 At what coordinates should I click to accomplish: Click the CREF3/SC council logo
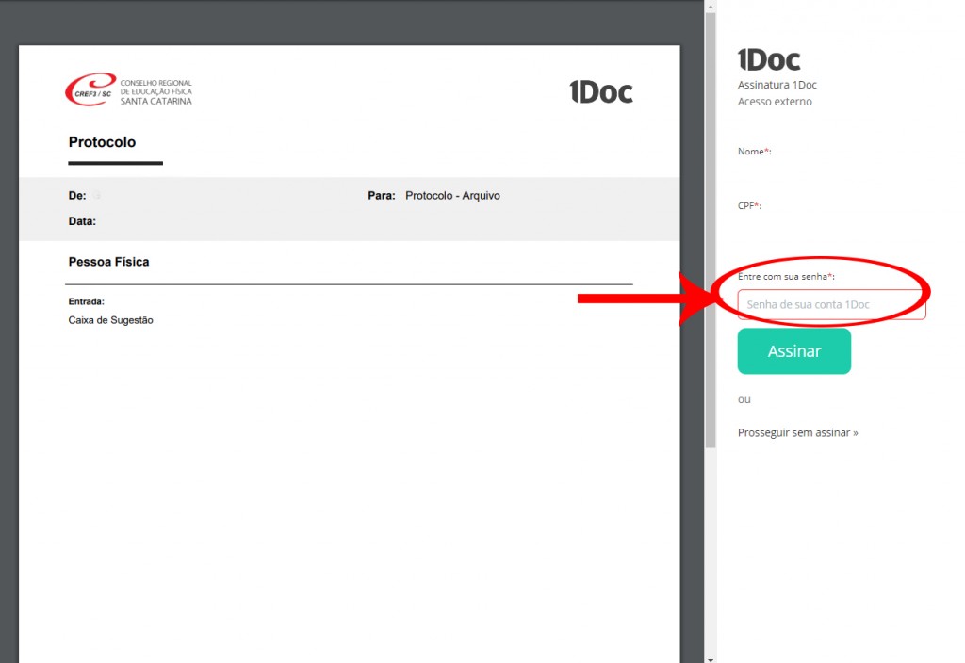click(128, 90)
